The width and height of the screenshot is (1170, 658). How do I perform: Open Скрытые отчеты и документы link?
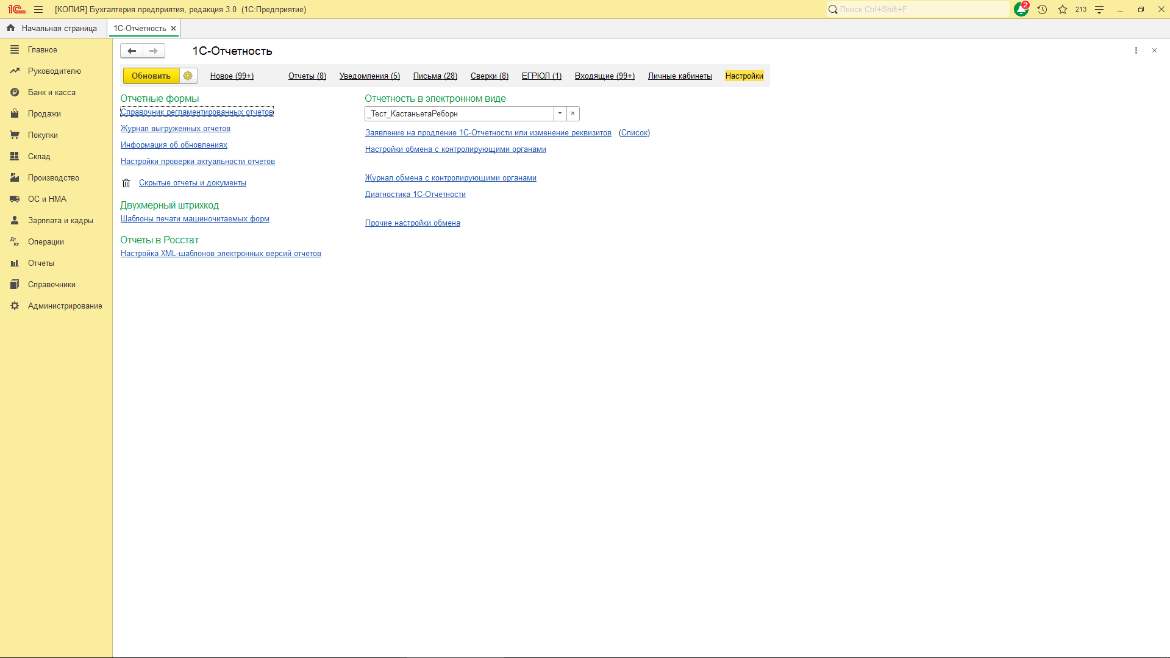coord(193,182)
